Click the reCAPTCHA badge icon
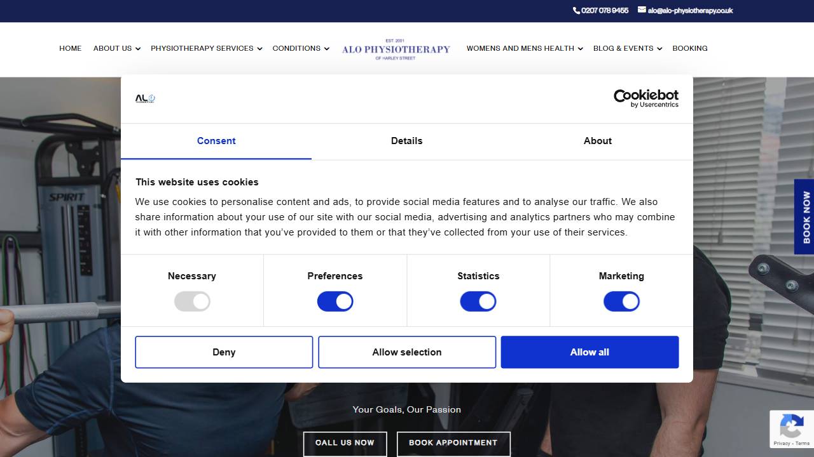Image resolution: width=814 pixels, height=457 pixels. click(791, 426)
